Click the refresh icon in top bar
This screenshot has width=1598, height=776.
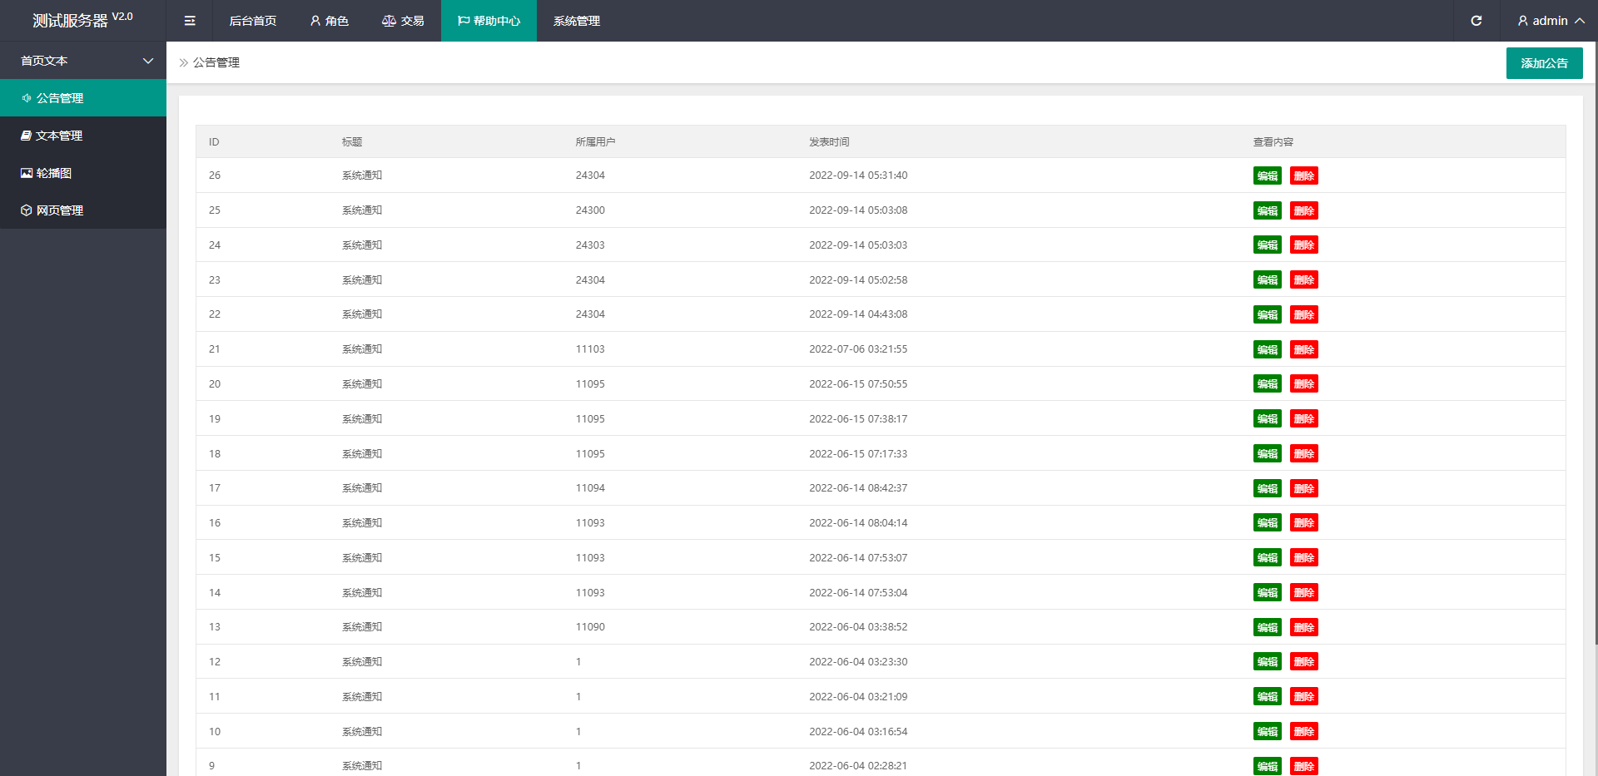click(x=1476, y=21)
